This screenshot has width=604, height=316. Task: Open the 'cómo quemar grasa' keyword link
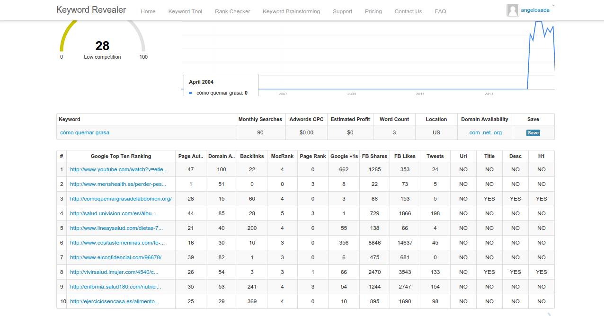[85, 132]
